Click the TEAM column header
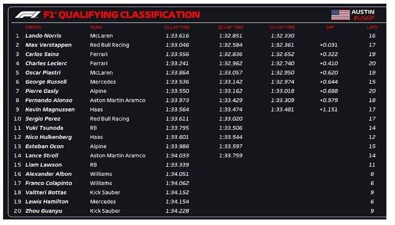This screenshot has width=395, height=225. coord(96,27)
